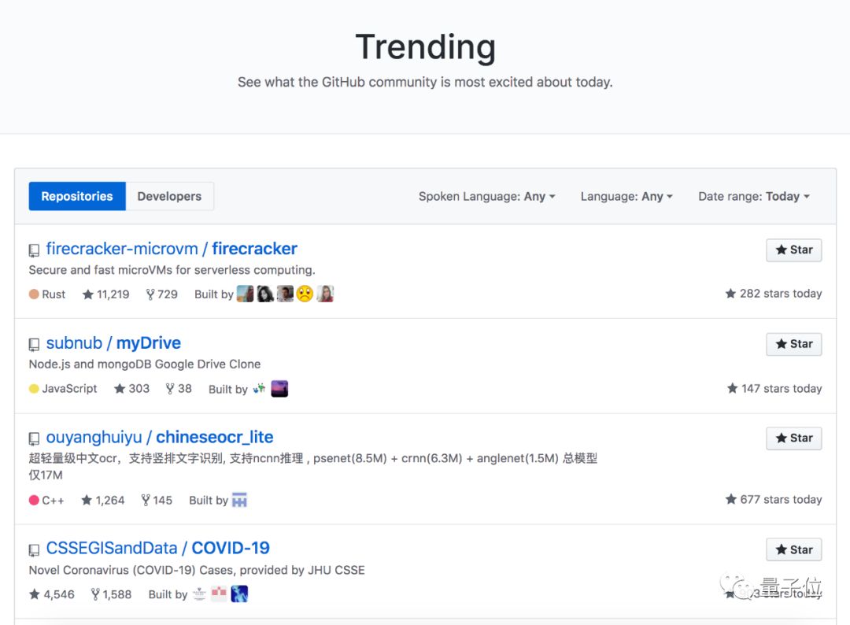
Task: Star the subnub myDrive repository
Action: [x=793, y=344]
